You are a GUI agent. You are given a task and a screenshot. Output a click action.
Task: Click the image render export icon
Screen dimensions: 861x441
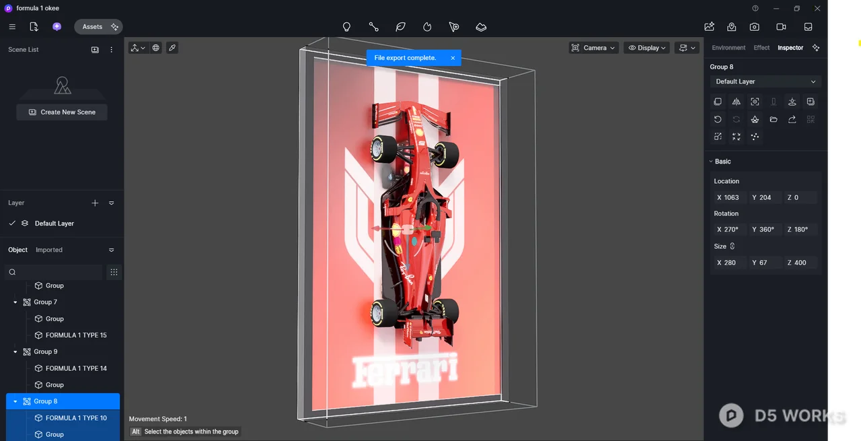pos(709,27)
